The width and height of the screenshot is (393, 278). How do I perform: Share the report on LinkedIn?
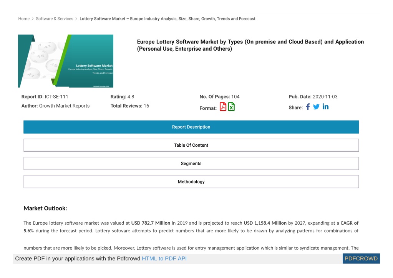click(x=325, y=107)
